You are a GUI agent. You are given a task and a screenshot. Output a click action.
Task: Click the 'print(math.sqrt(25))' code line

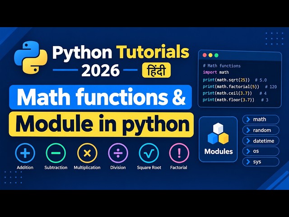tap(226, 80)
